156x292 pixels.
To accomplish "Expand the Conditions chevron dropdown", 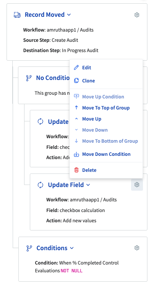I will click(72, 248).
